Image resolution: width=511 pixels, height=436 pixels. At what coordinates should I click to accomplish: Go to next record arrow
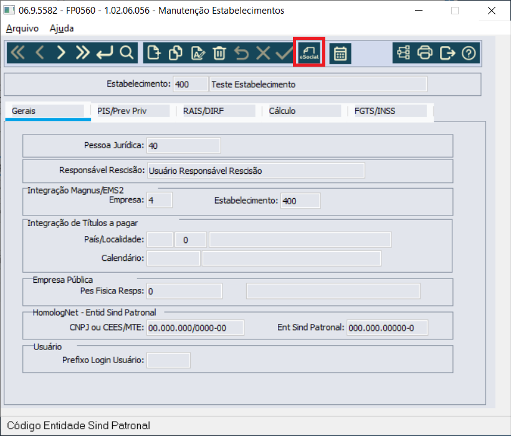coord(61,53)
